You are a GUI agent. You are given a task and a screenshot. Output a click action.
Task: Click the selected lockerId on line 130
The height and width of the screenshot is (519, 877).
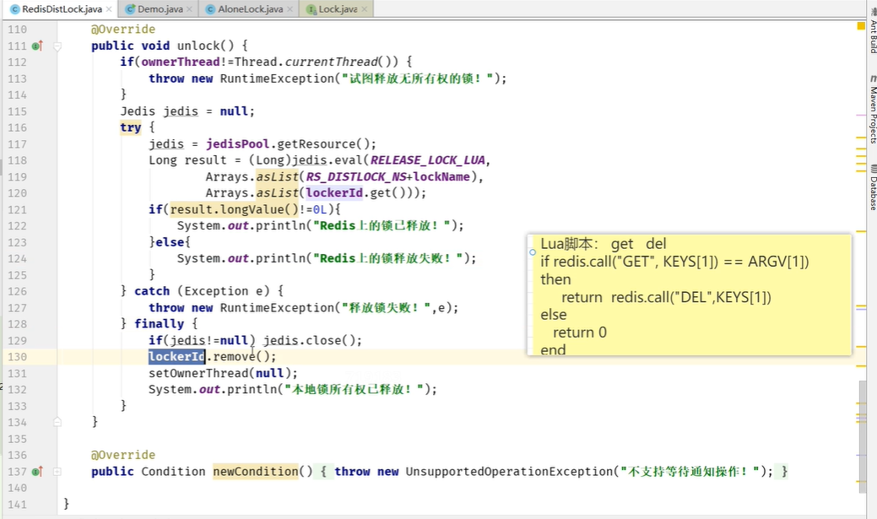click(x=176, y=356)
